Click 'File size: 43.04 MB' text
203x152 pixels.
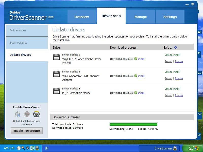148,129
